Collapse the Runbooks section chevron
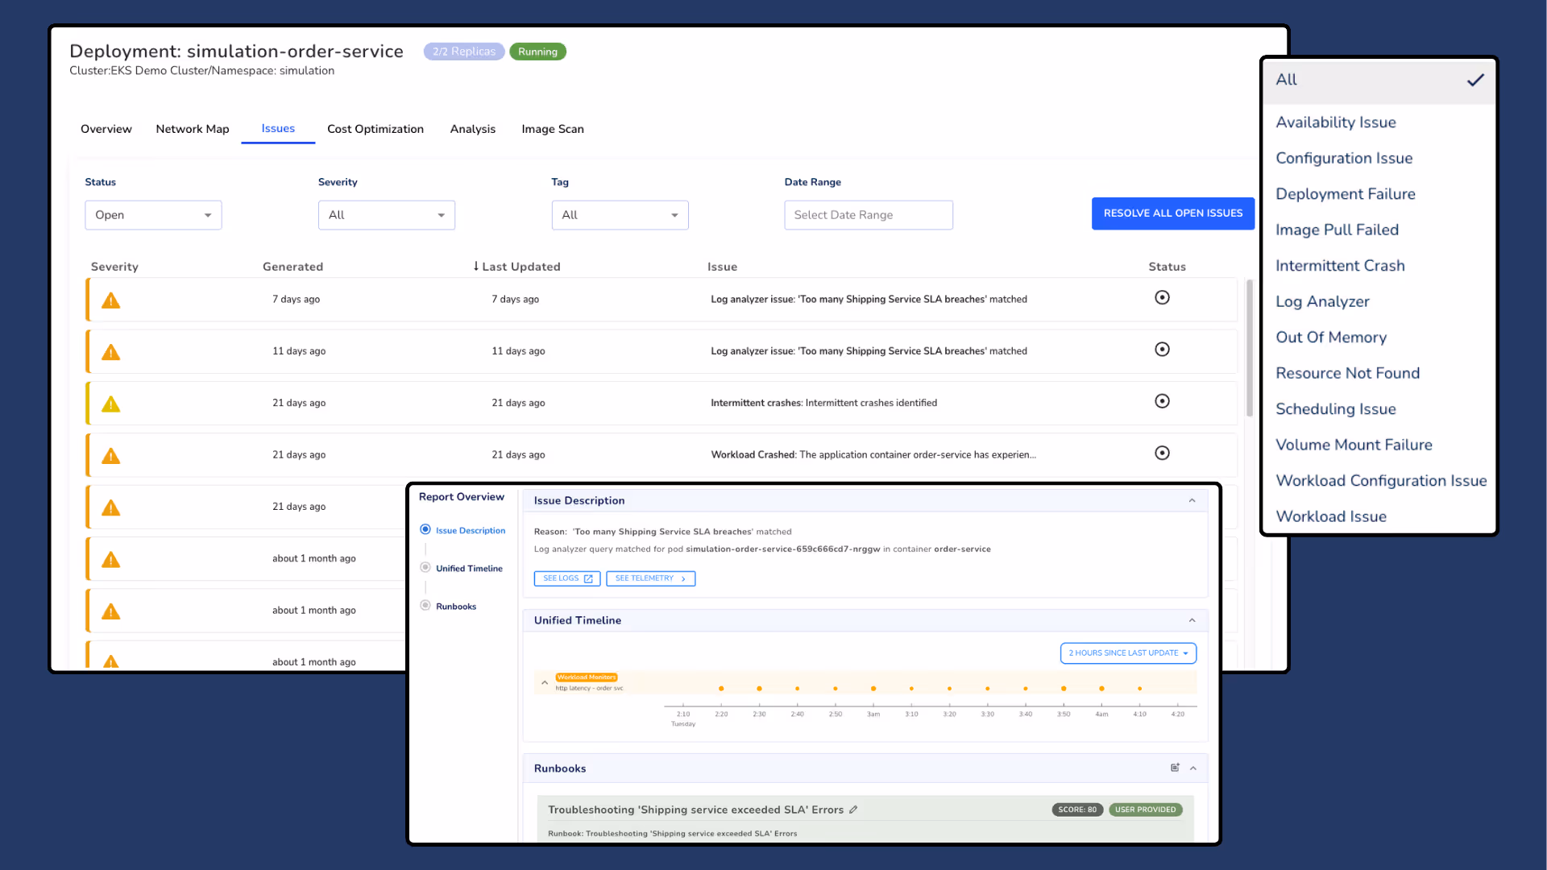Screen dimensions: 1547x870 [x=1193, y=768]
